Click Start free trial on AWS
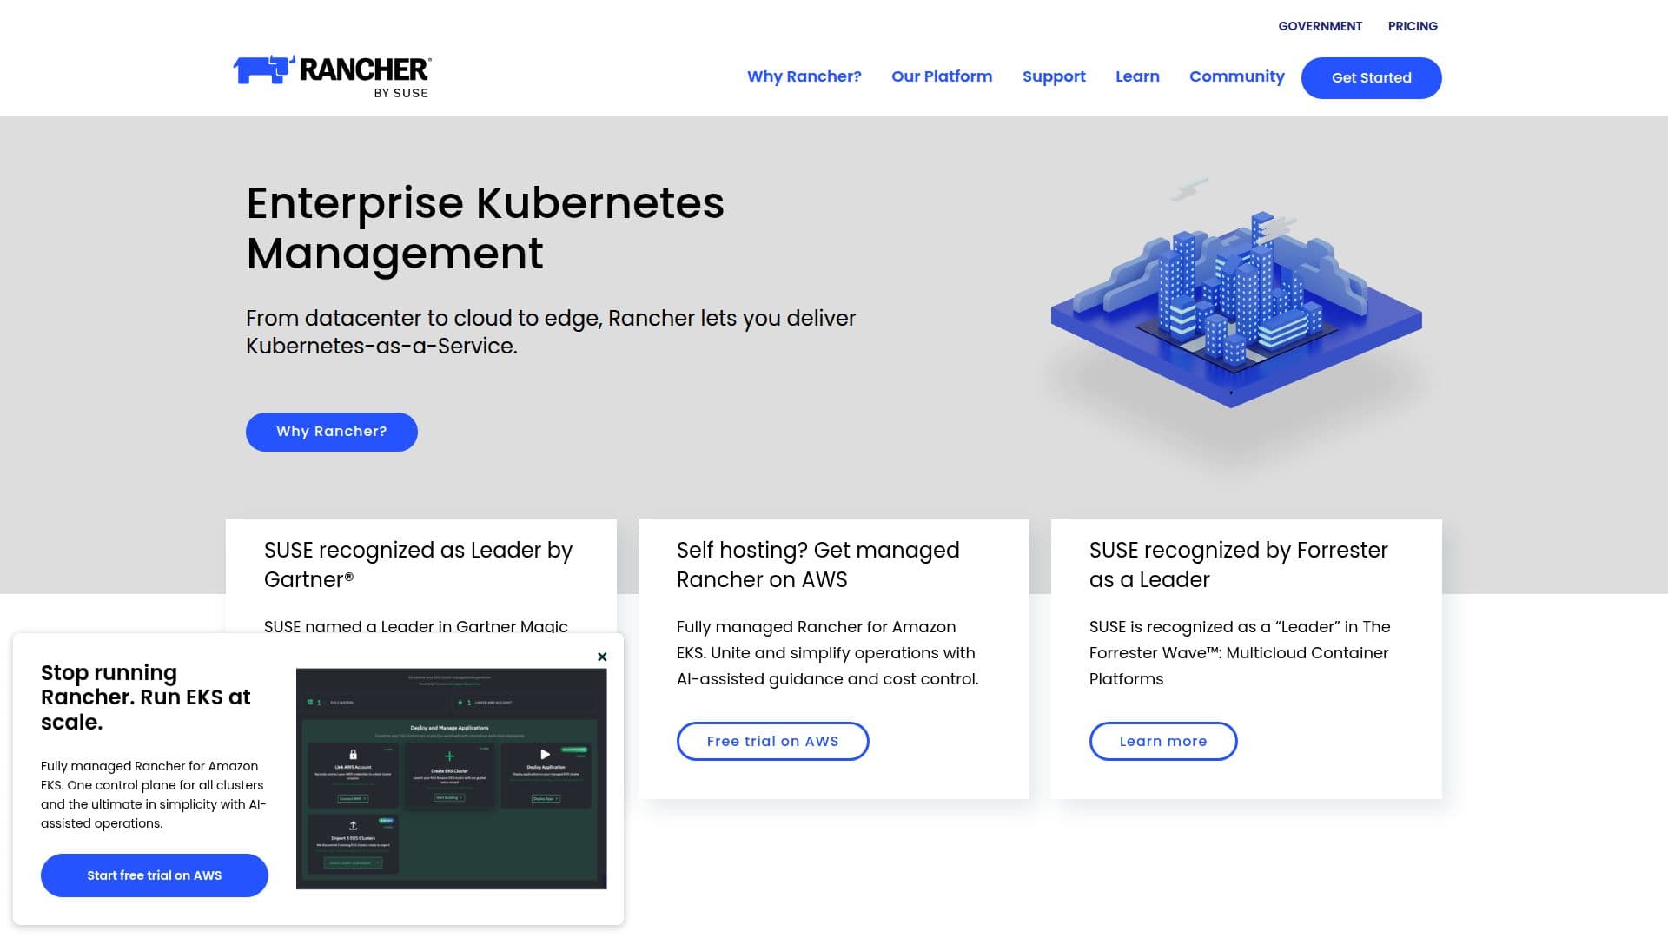Screen dimensions: 1668x938 click(x=155, y=875)
